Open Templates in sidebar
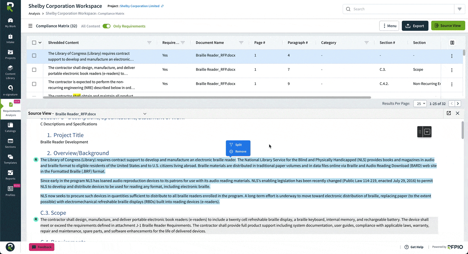 pyautogui.click(x=10, y=159)
